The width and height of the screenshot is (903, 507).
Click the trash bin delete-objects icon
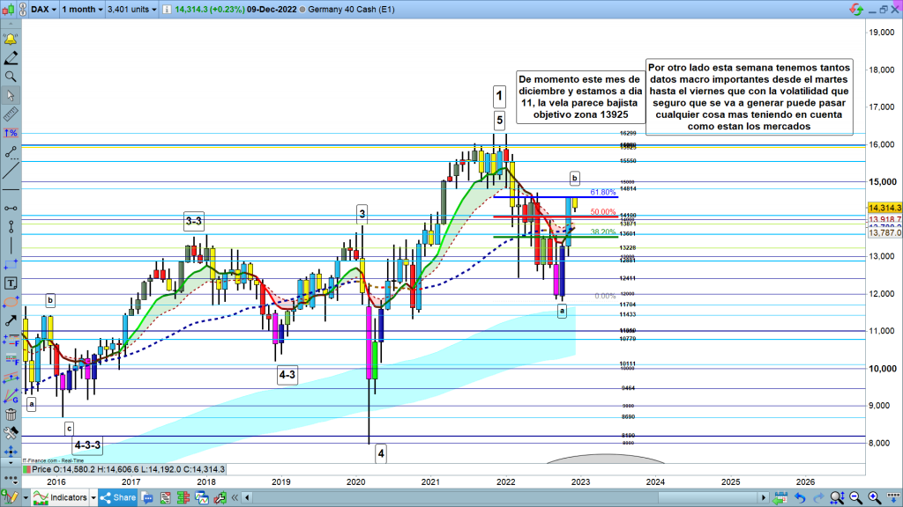click(x=11, y=414)
